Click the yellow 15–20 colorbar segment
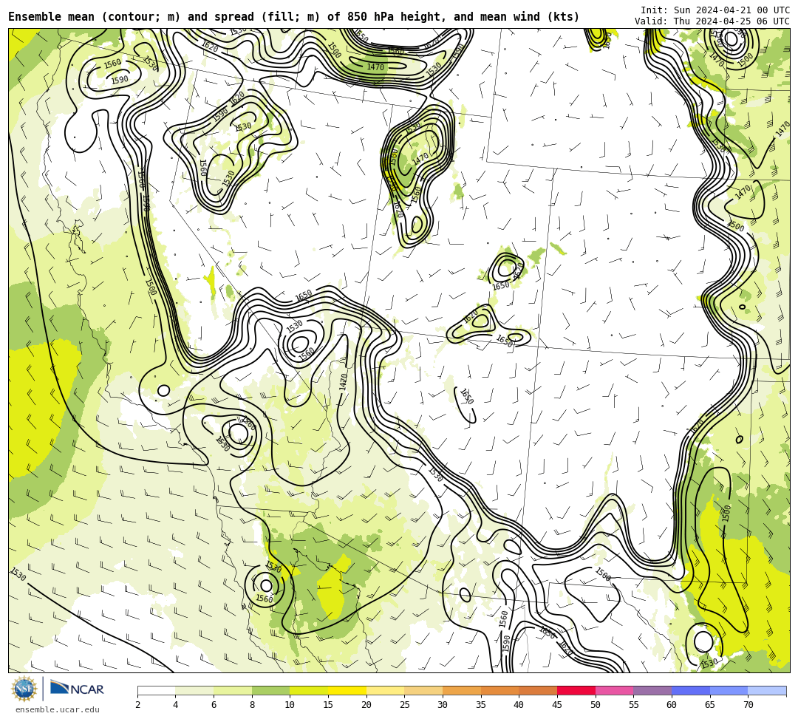The height and width of the screenshot is (719, 798). (x=347, y=690)
